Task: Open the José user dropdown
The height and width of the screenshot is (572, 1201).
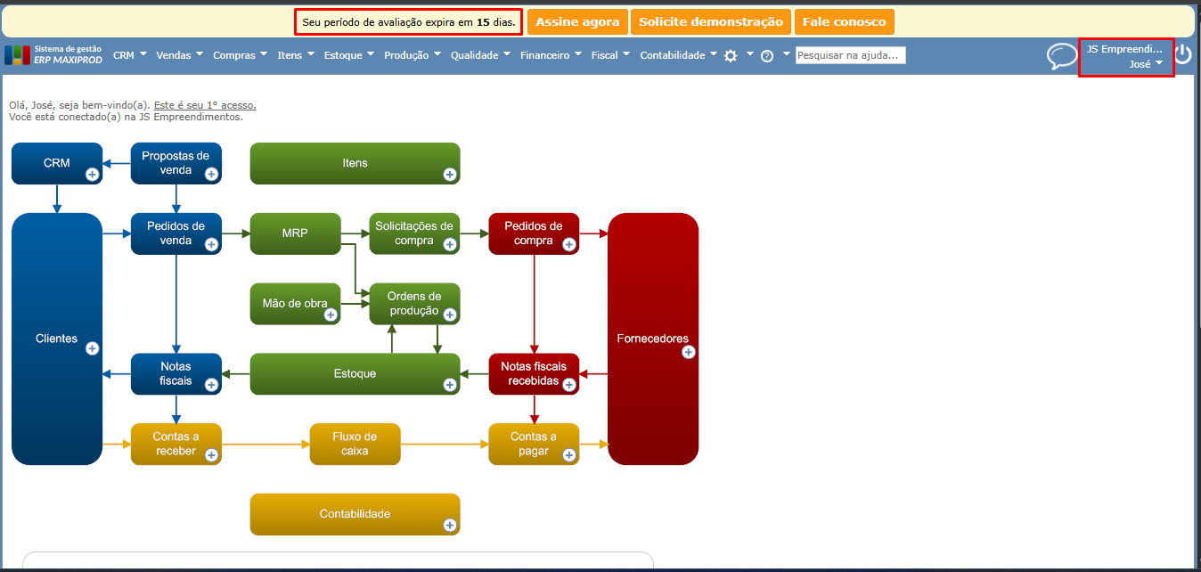Action: point(1146,63)
